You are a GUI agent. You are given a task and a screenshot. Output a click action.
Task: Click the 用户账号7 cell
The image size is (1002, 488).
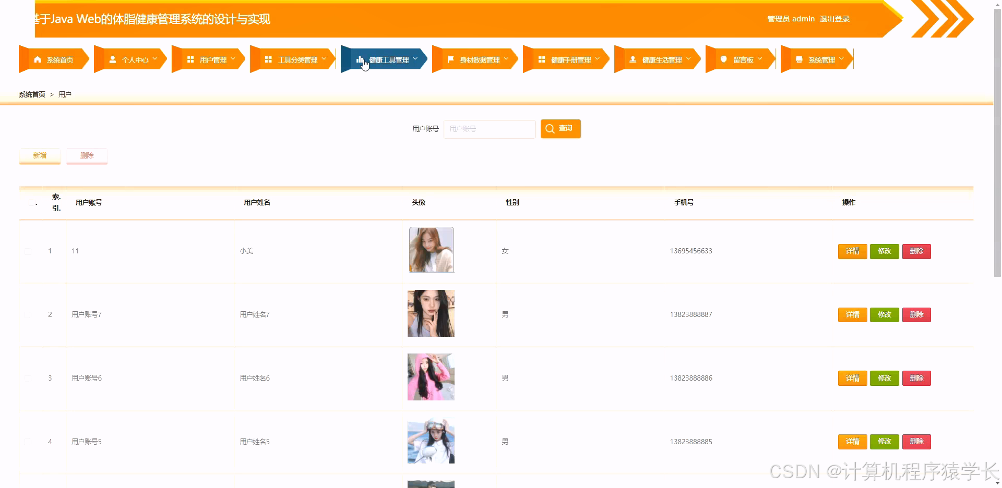(x=87, y=315)
